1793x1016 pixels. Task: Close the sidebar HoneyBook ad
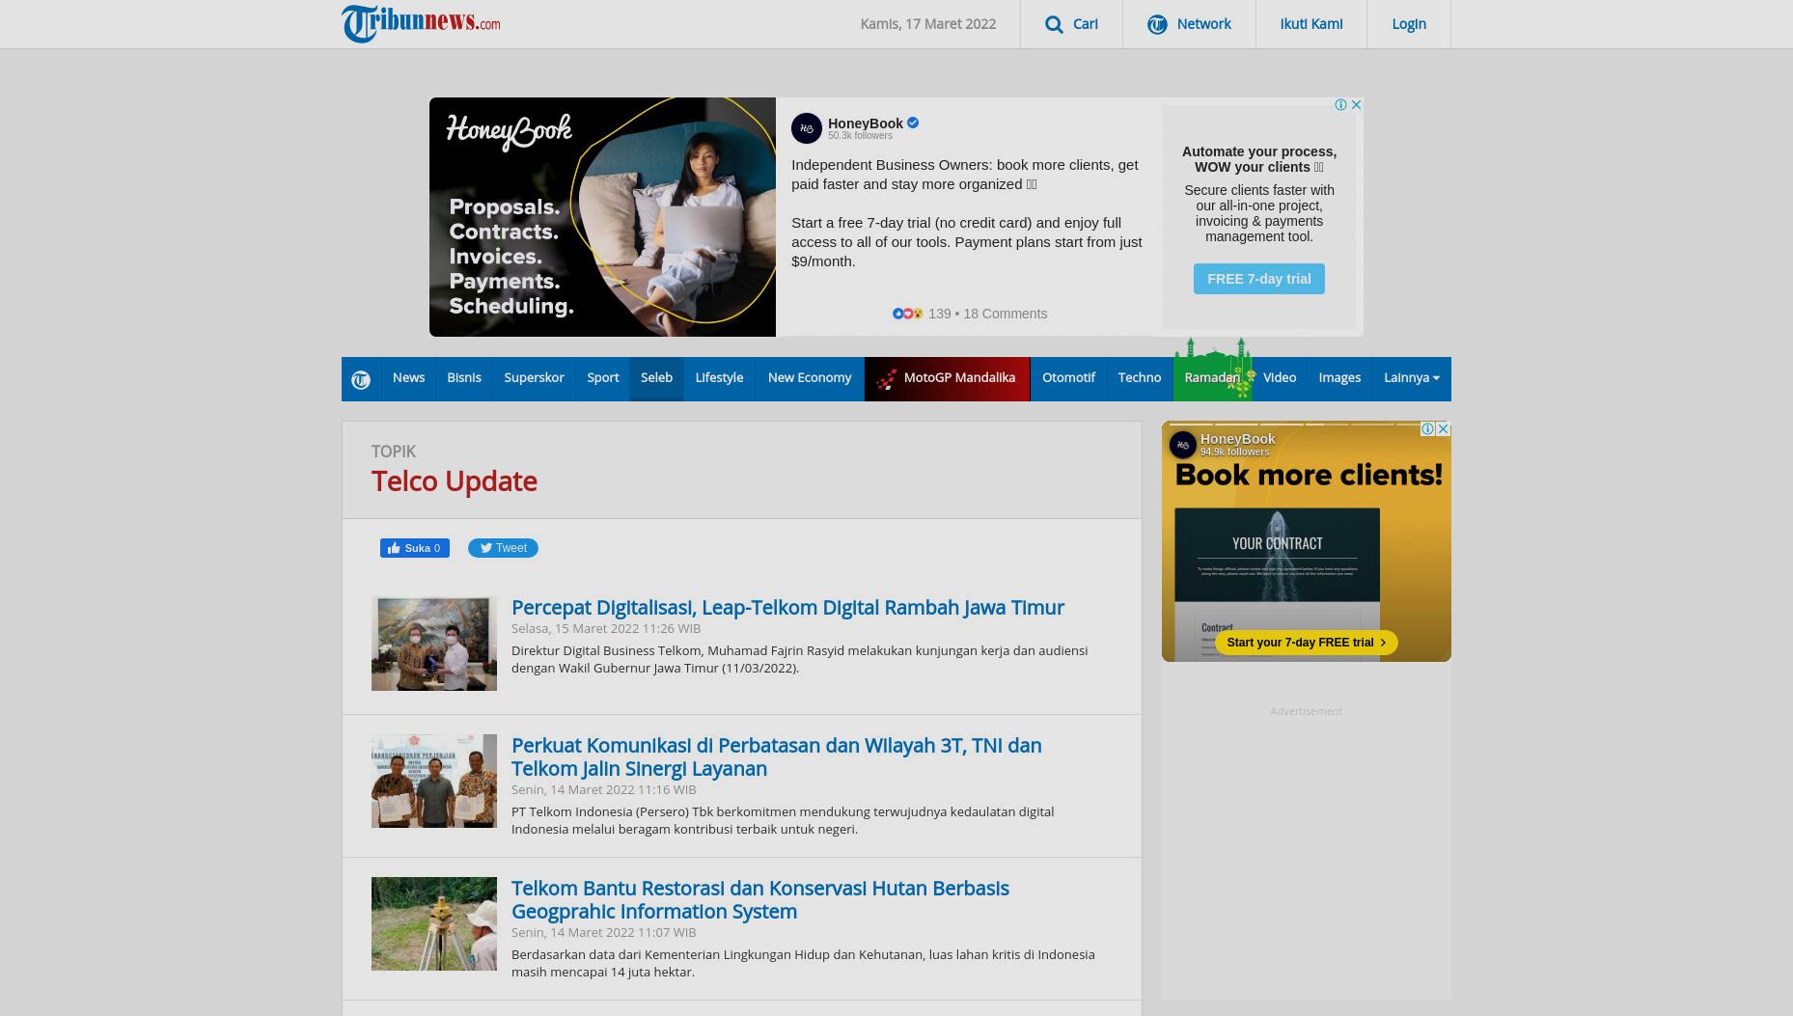[1443, 428]
